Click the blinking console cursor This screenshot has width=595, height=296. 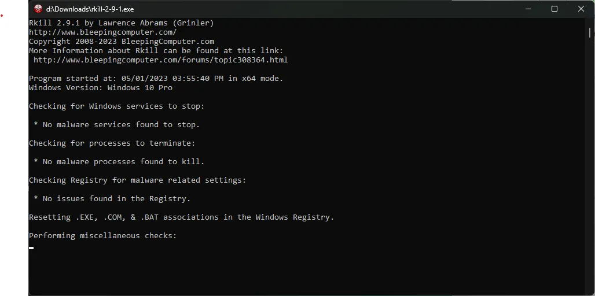click(x=31, y=248)
